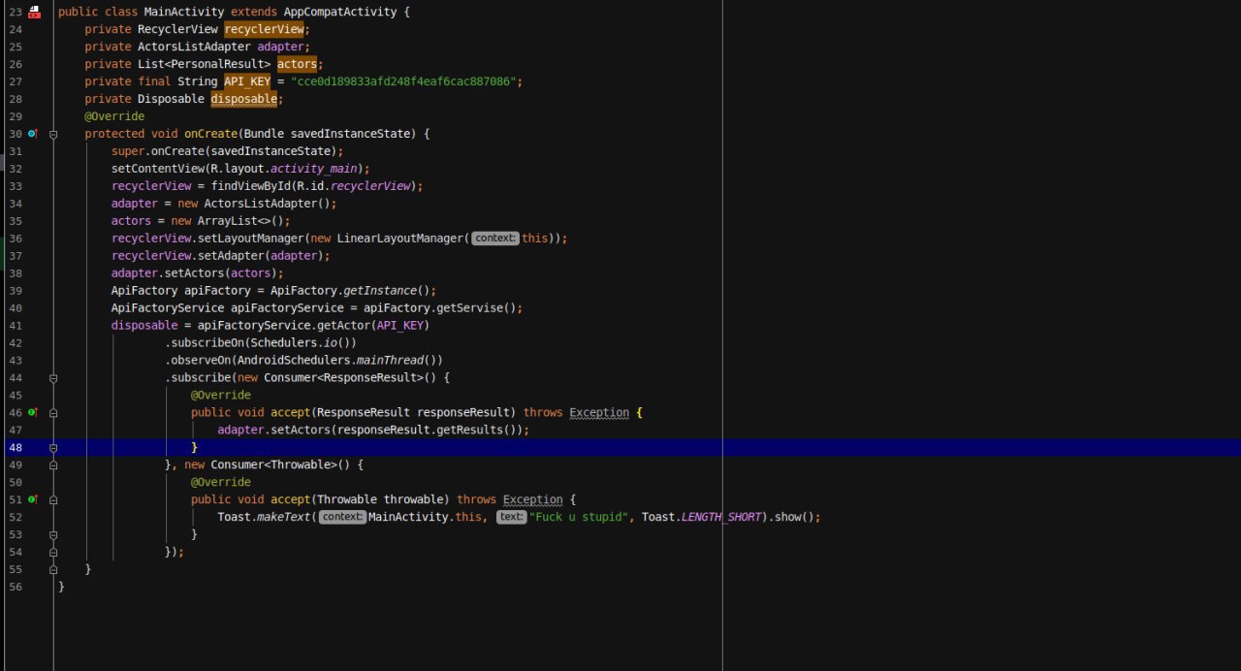Click the @Override annotation on line 29
This screenshot has width=1241, height=671.
click(114, 116)
